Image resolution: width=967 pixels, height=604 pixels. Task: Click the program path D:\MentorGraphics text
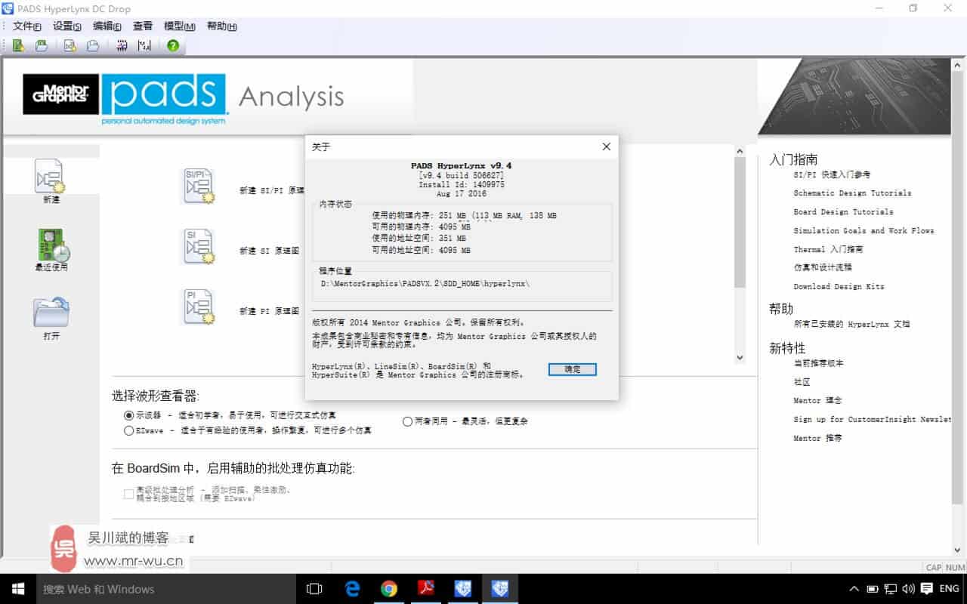[x=426, y=284]
